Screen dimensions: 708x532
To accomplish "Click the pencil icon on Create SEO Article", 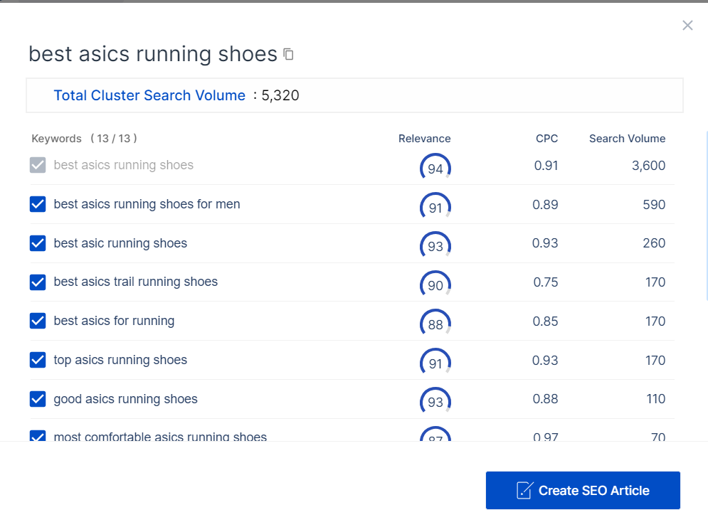I will [x=524, y=490].
